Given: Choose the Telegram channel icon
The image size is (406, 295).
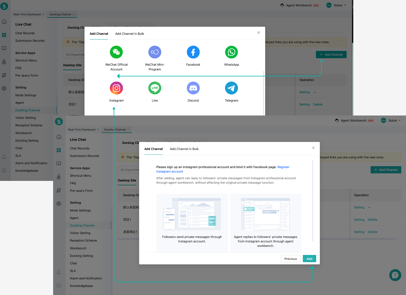Looking at the screenshot, I should pos(231,88).
